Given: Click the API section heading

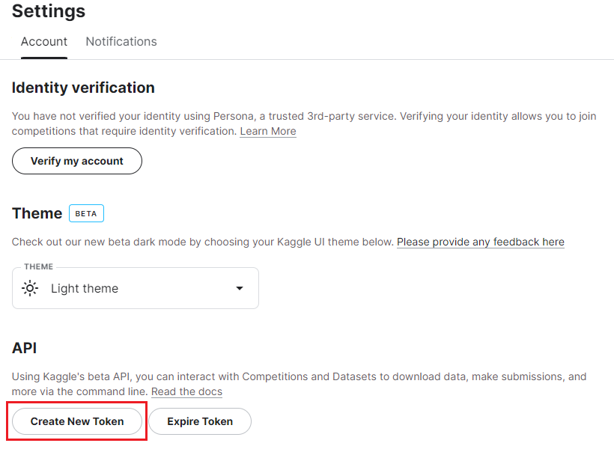Looking at the screenshot, I should click(23, 348).
